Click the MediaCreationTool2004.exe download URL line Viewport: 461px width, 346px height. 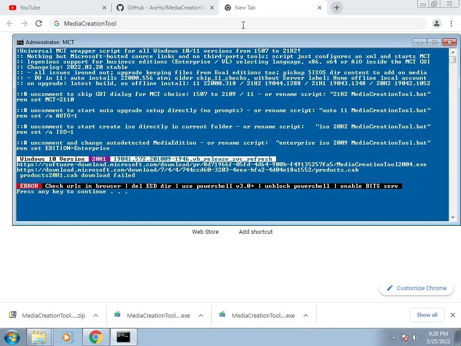point(221,164)
